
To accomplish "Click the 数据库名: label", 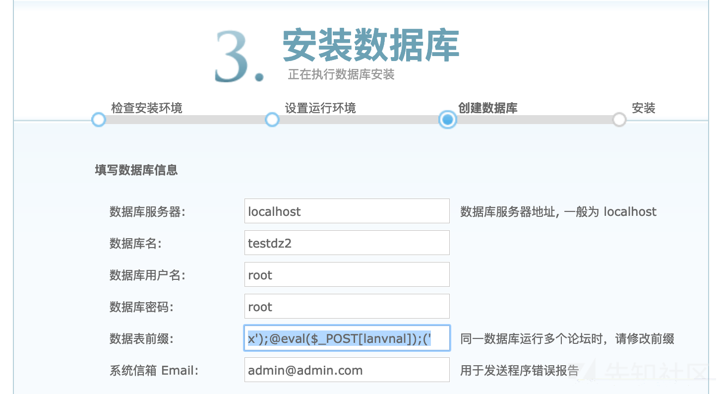I will 135,244.
